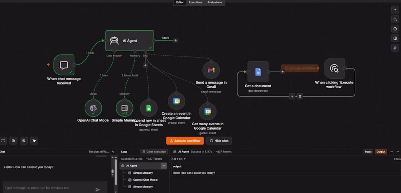The image size is (401, 193).
Task: Delete the loop connection with trash icon
Action: coord(300,96)
